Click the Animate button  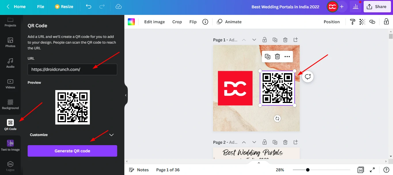click(x=229, y=22)
